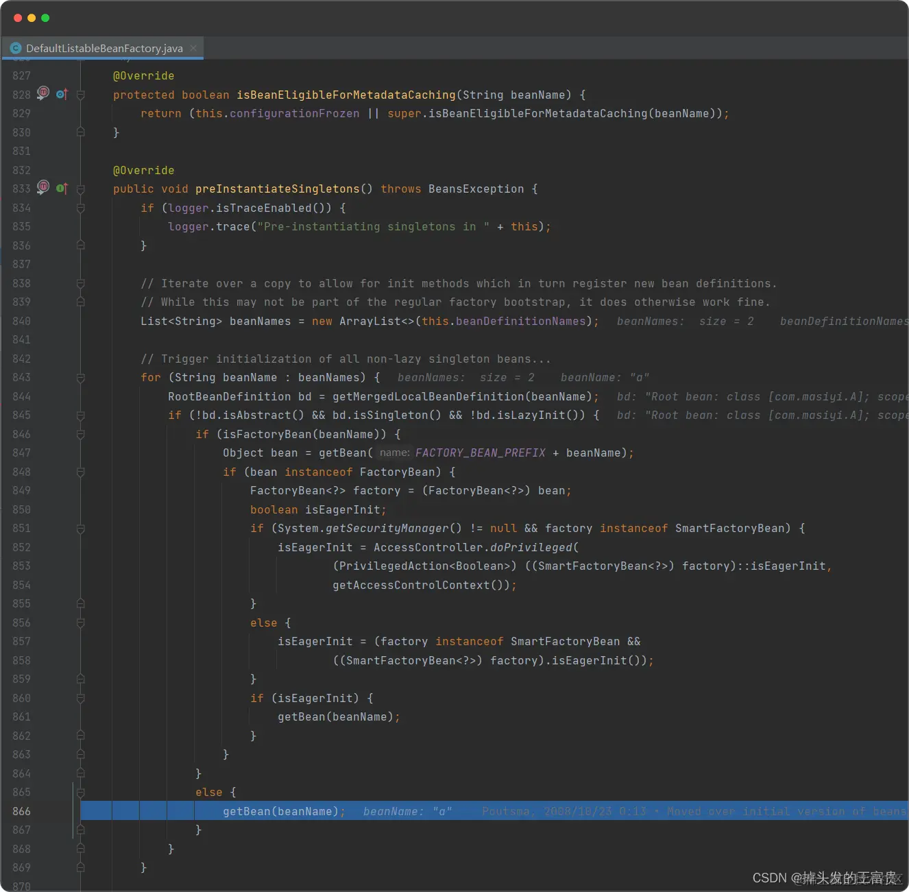Collapse the else block fold on line 865
909x892 pixels.
coord(81,793)
